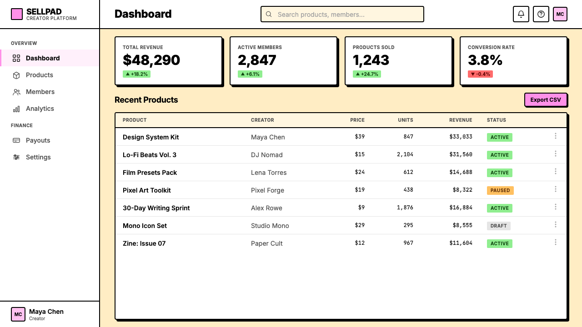Click the PRICE column header
The image size is (582, 327).
(357, 120)
